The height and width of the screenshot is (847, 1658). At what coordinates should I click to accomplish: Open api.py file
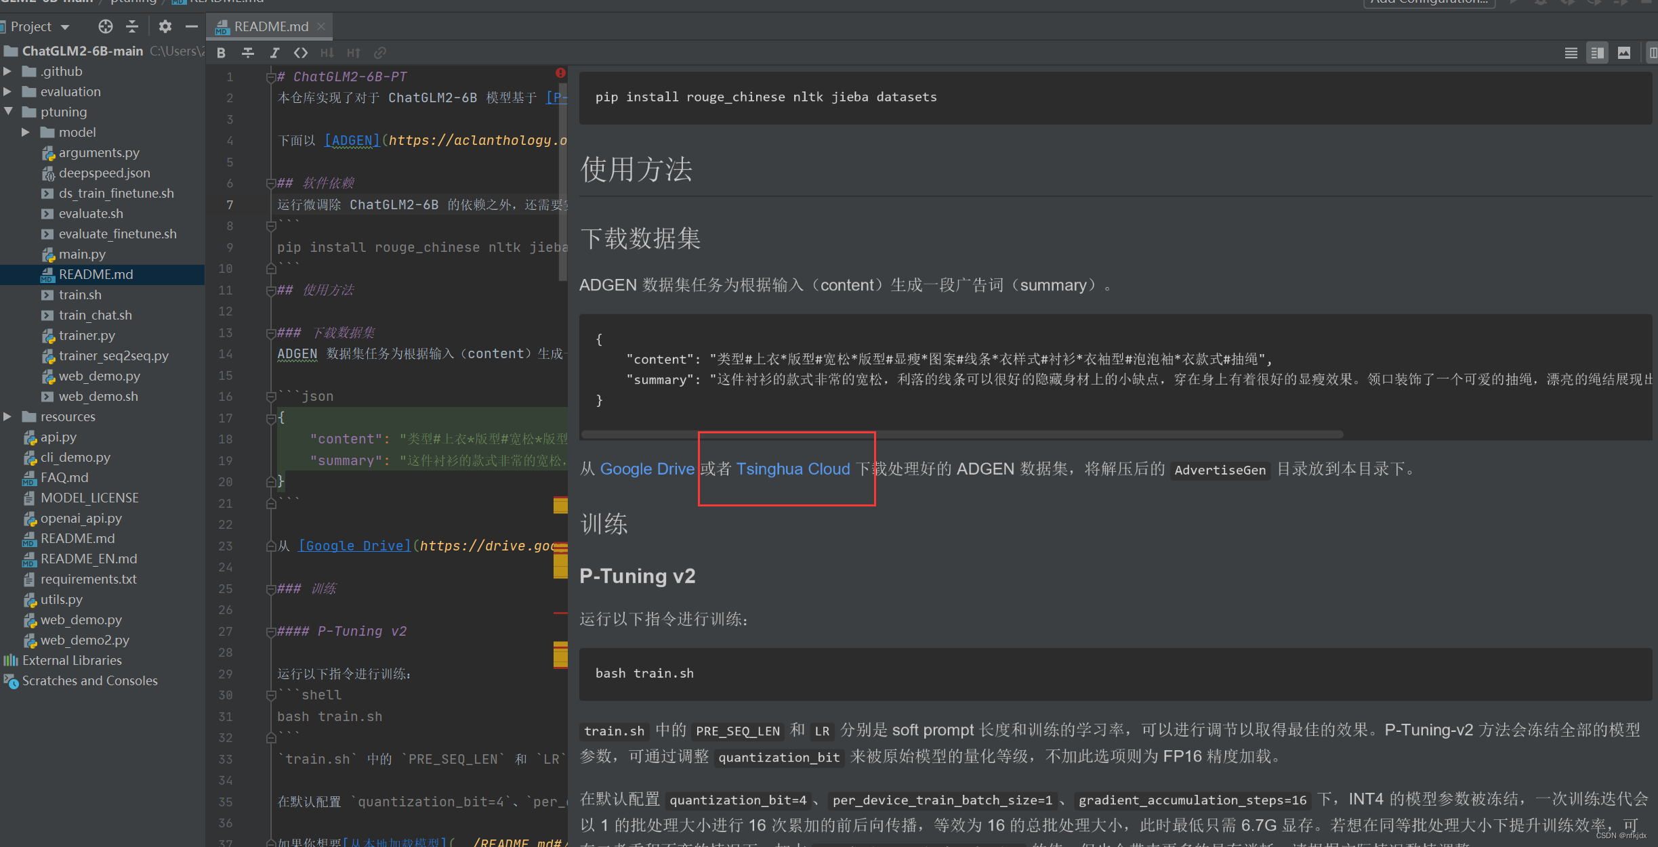pyautogui.click(x=58, y=437)
